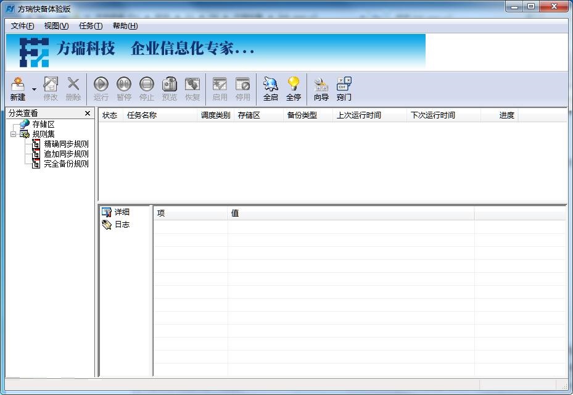Viewport: 573px width, 395px height.
Task: Close the 分类查看 side panel
Action: [88, 114]
